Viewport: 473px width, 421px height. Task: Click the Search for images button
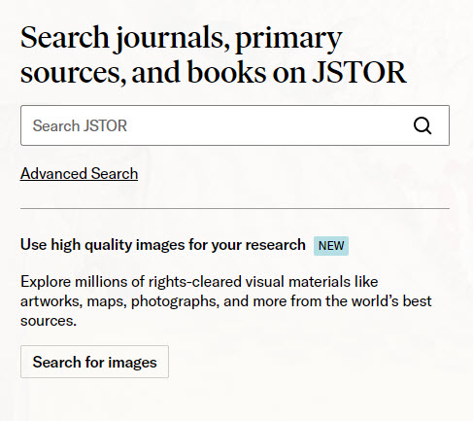(x=94, y=362)
